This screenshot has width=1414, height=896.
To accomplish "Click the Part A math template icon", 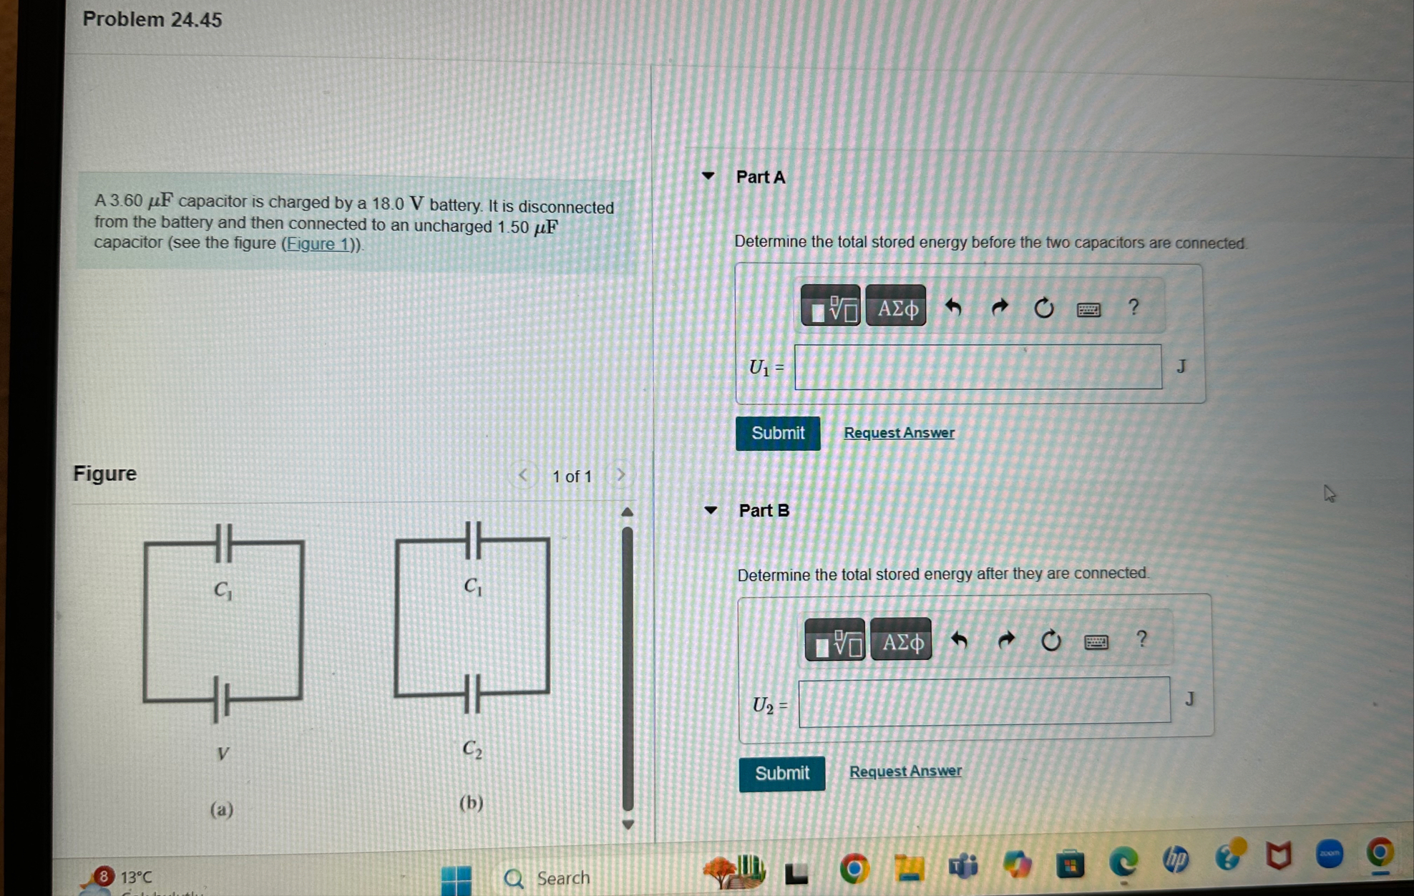I will tap(830, 308).
